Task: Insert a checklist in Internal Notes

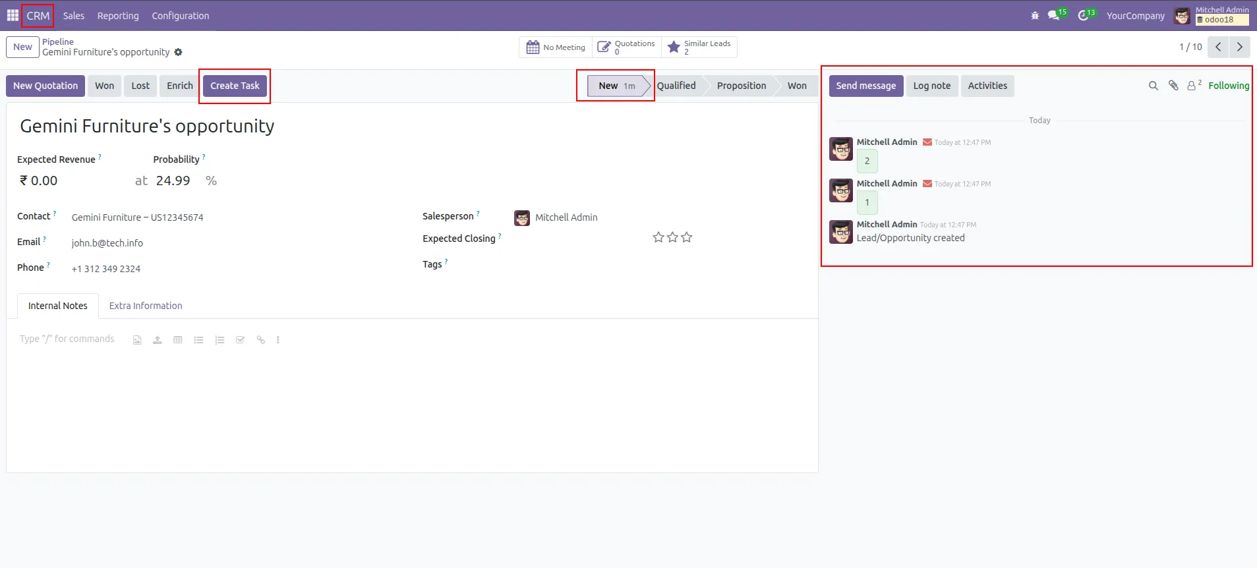Action: [x=240, y=340]
